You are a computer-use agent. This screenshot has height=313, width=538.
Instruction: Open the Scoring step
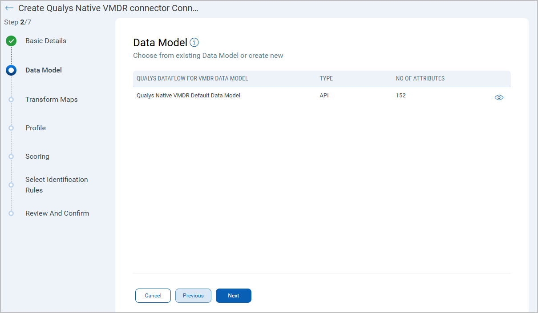click(37, 156)
